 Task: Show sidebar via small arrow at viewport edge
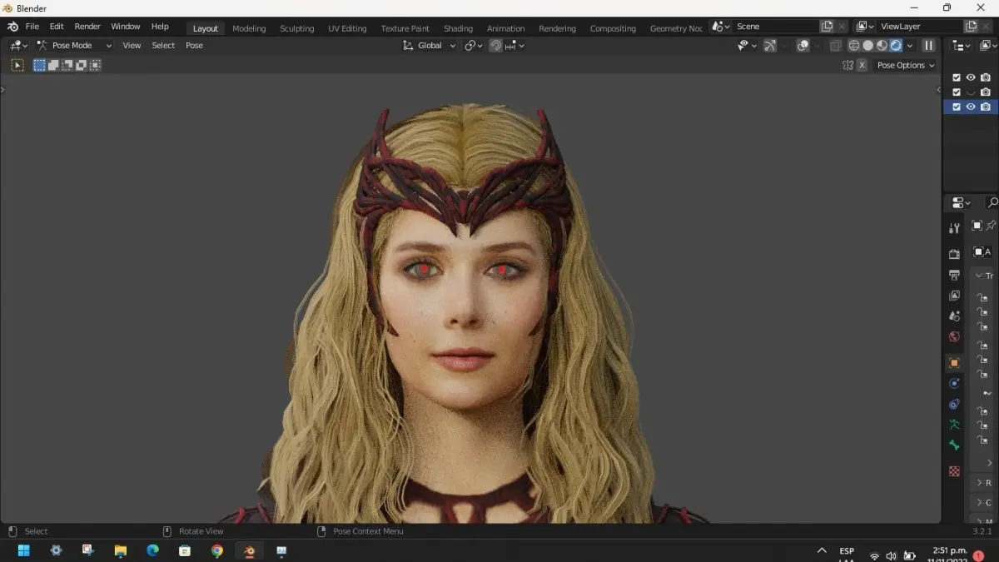(938, 89)
